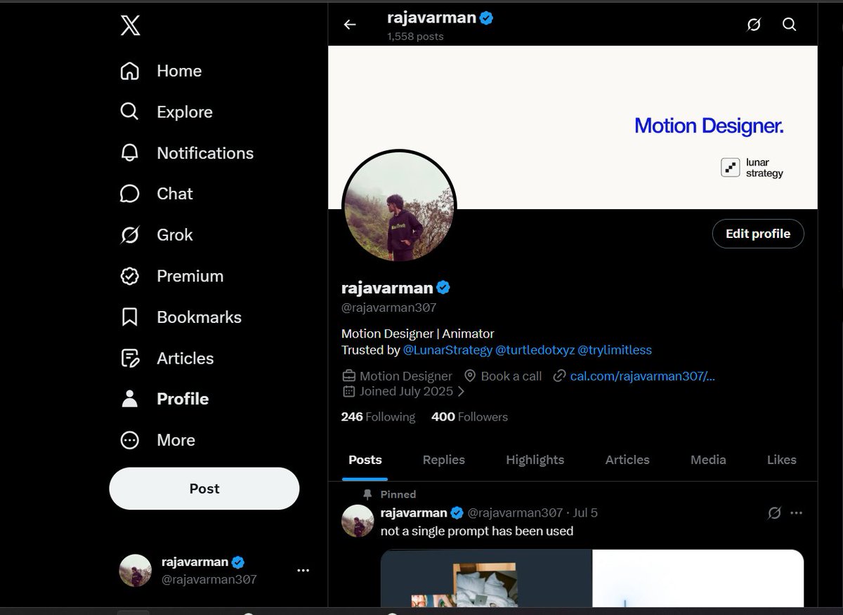Image resolution: width=843 pixels, height=615 pixels.
Task: Open account switcher ellipsis next to rajavarman
Action: 303,571
